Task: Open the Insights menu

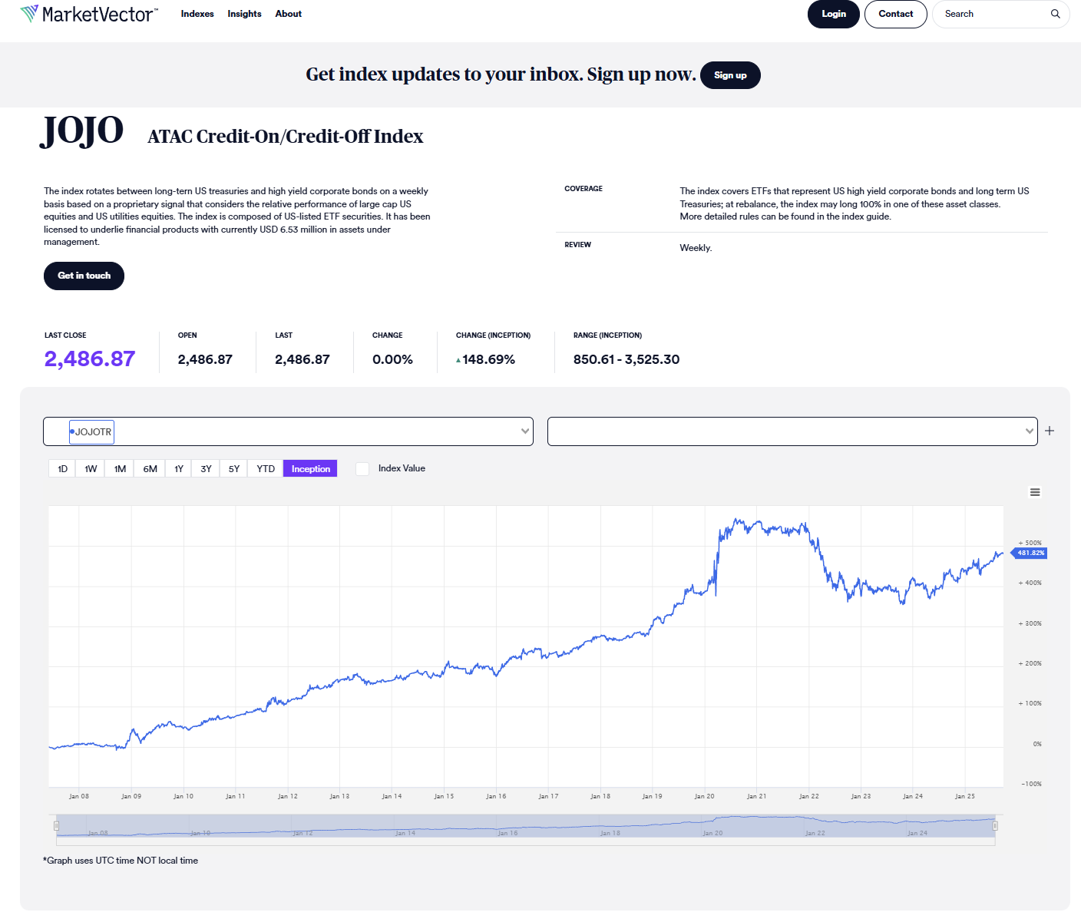Action: [x=244, y=14]
